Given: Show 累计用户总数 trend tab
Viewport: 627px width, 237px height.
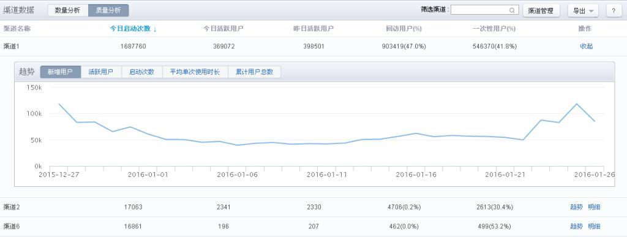Looking at the screenshot, I should (x=254, y=72).
